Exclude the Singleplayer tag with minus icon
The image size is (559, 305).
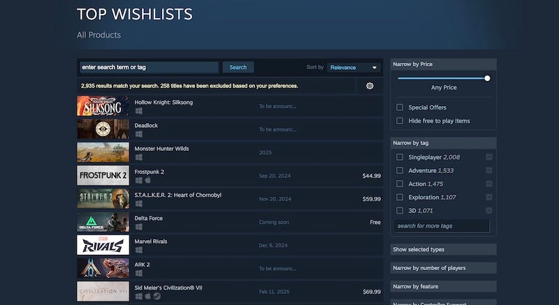tap(488, 157)
